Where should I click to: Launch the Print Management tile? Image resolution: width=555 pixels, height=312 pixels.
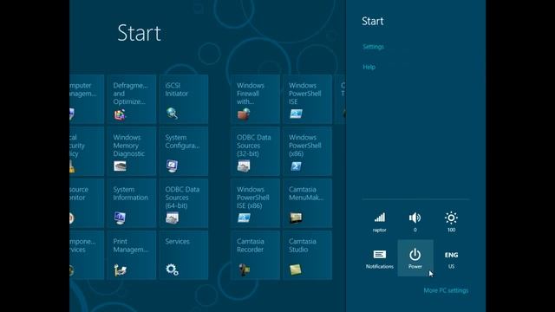tap(132, 255)
